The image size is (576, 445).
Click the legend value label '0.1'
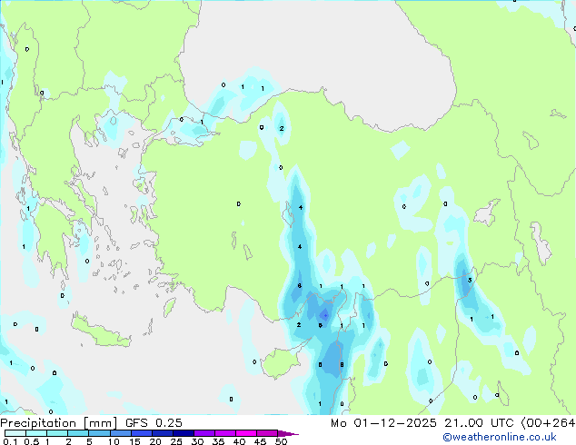tap(10, 441)
